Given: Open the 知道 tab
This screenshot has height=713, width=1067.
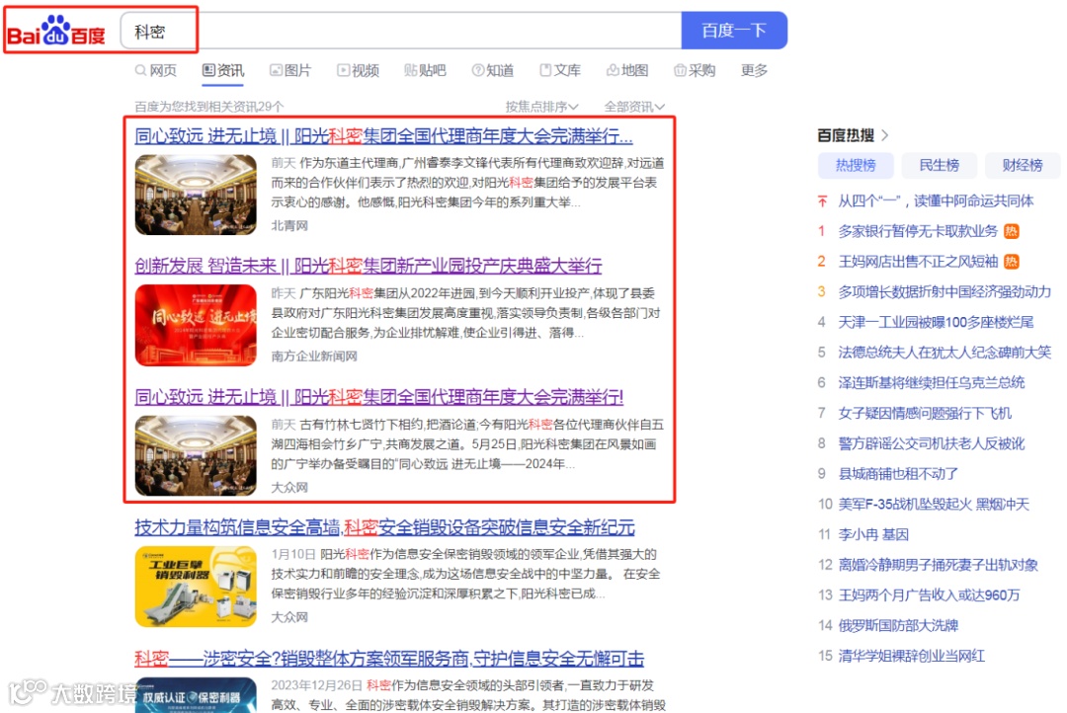Looking at the screenshot, I should pyautogui.click(x=493, y=70).
